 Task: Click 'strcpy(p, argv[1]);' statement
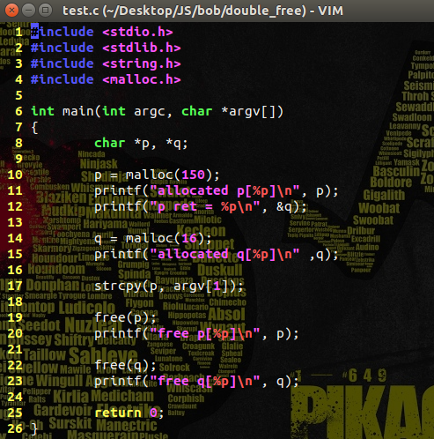(168, 286)
